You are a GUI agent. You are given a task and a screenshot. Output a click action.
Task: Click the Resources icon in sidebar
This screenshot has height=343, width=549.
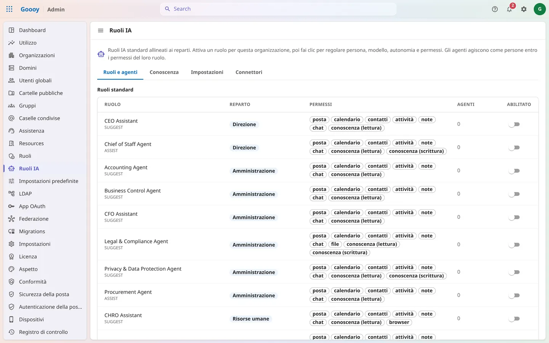11,143
